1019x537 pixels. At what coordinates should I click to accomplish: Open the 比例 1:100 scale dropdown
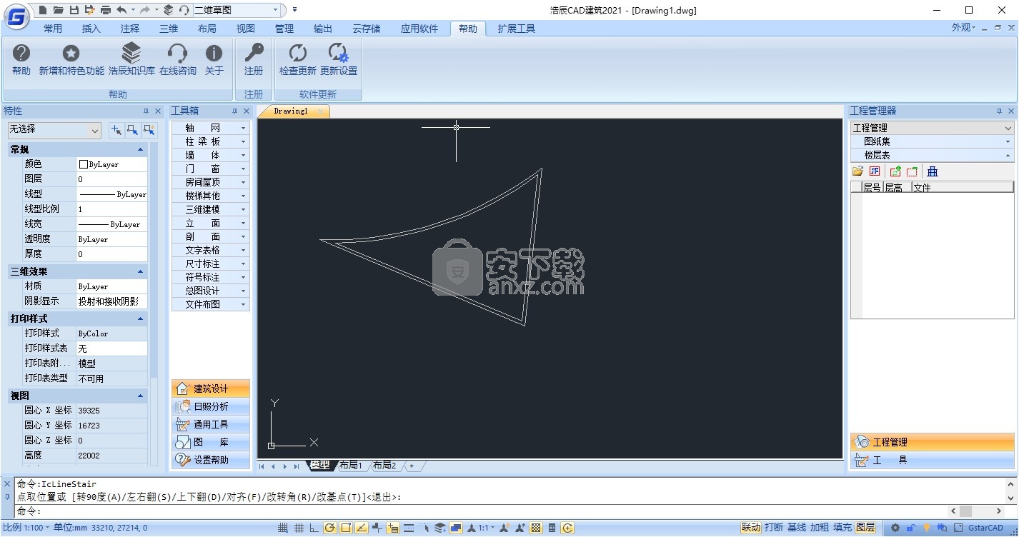[x=26, y=528]
